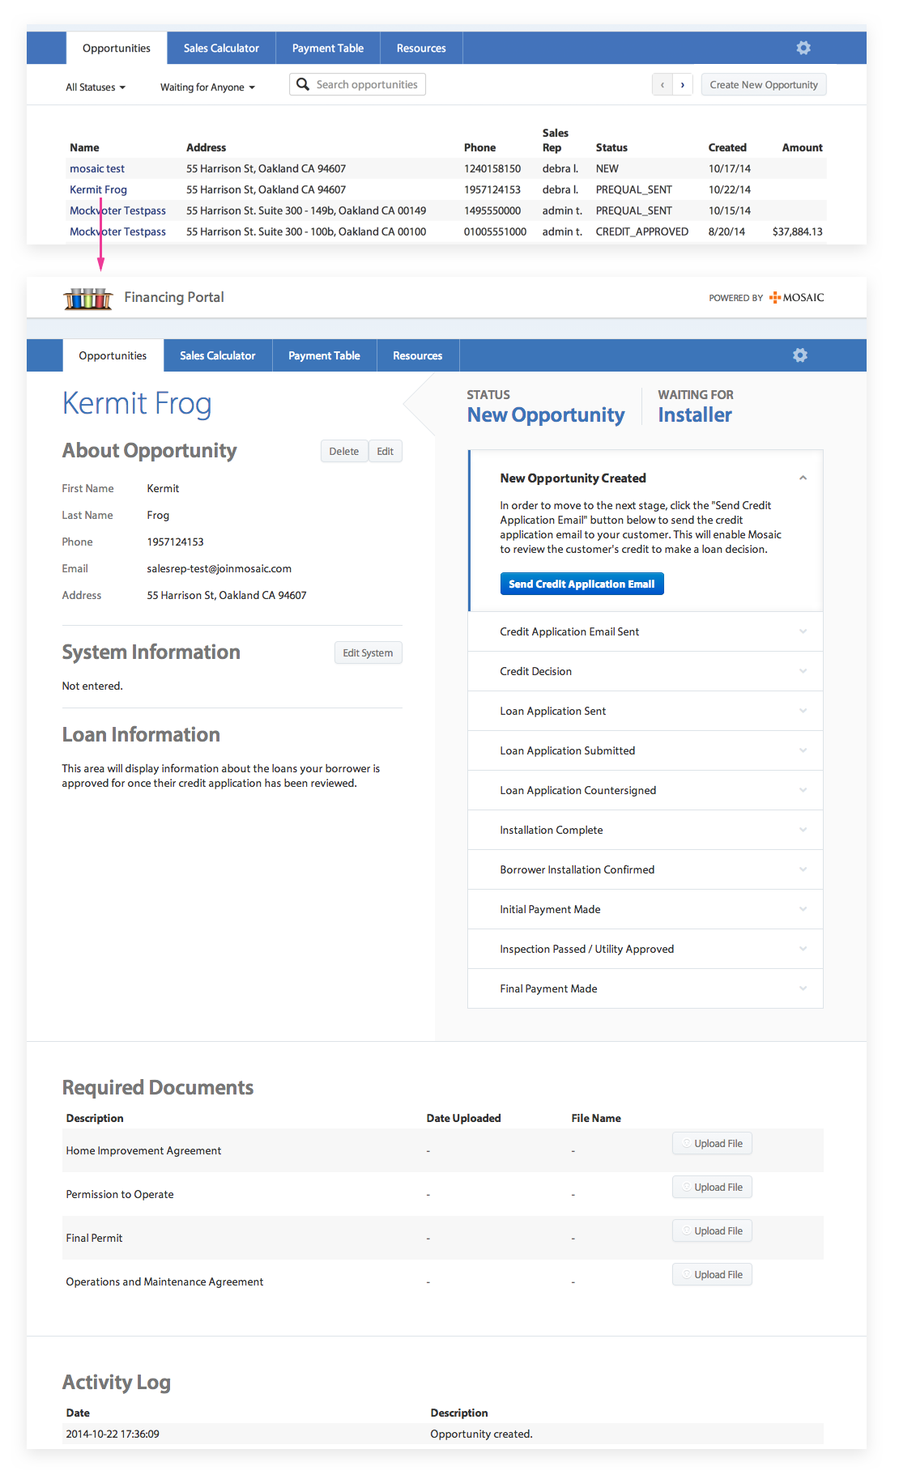Screen dimensions: 899x1479
Task: Click the Edit System button
Action: [x=368, y=652]
